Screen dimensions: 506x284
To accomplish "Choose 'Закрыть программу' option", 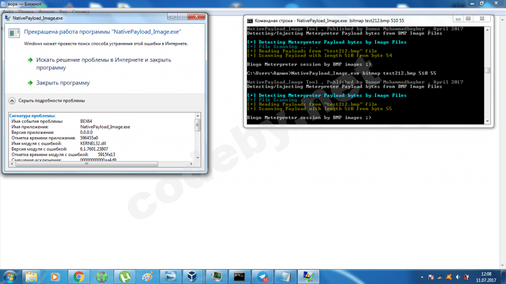I will [63, 83].
